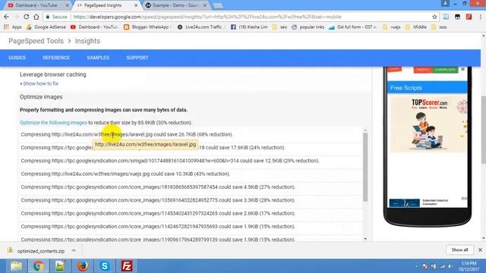Go to PageSpeed Tools breadcrumb

[36, 41]
